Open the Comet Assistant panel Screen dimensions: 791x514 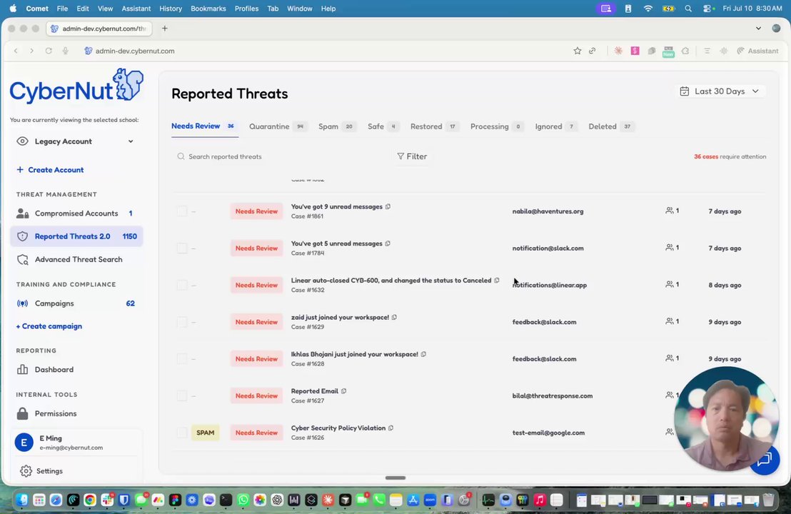[x=757, y=51]
